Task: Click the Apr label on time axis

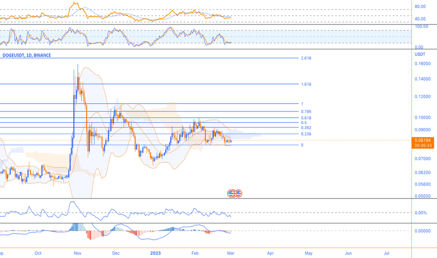Action: (x=271, y=253)
